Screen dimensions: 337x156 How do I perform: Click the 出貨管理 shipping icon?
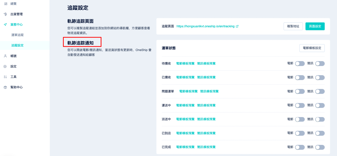[5, 14]
